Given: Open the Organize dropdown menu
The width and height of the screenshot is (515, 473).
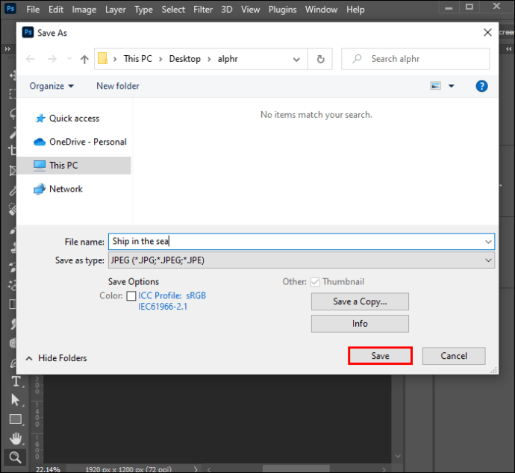Looking at the screenshot, I should coord(51,86).
